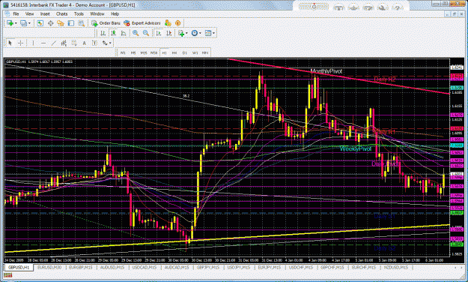Image resolution: width=468 pixels, height=282 pixels.
Task: Expand the New Chart dropdown arrow
Action: (x=16, y=23)
